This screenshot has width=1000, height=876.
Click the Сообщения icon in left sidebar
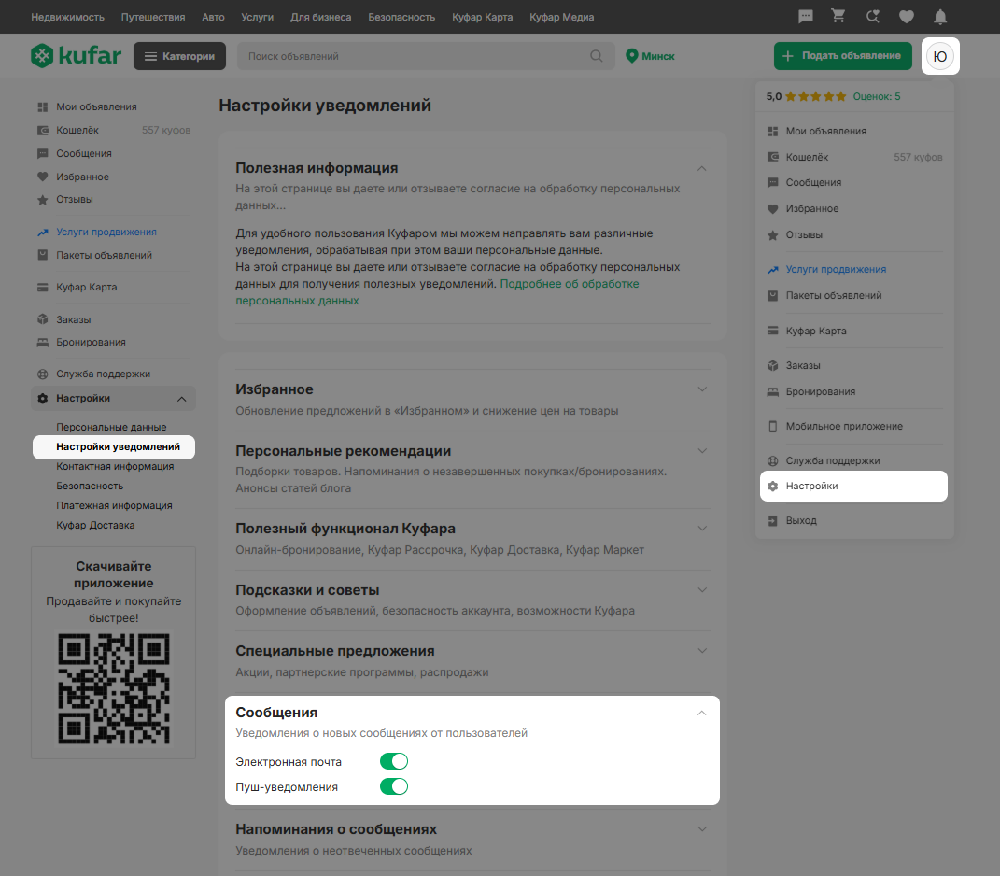[x=43, y=154]
